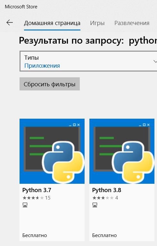The height and width of the screenshot is (246, 157).
Task: Click the PC device icon under Python 3.7
Action: point(25,205)
